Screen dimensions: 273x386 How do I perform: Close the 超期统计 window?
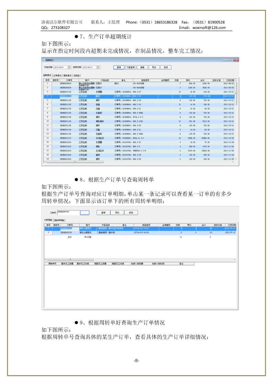point(236,60)
